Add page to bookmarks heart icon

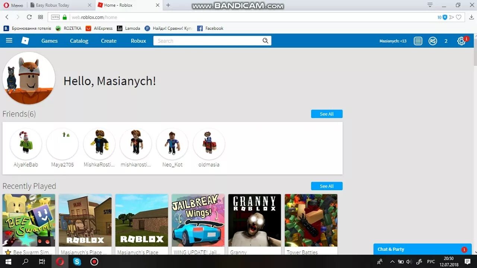coord(459,17)
